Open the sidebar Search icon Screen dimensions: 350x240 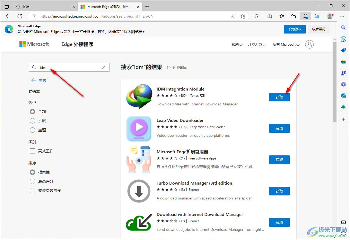tap(344, 27)
